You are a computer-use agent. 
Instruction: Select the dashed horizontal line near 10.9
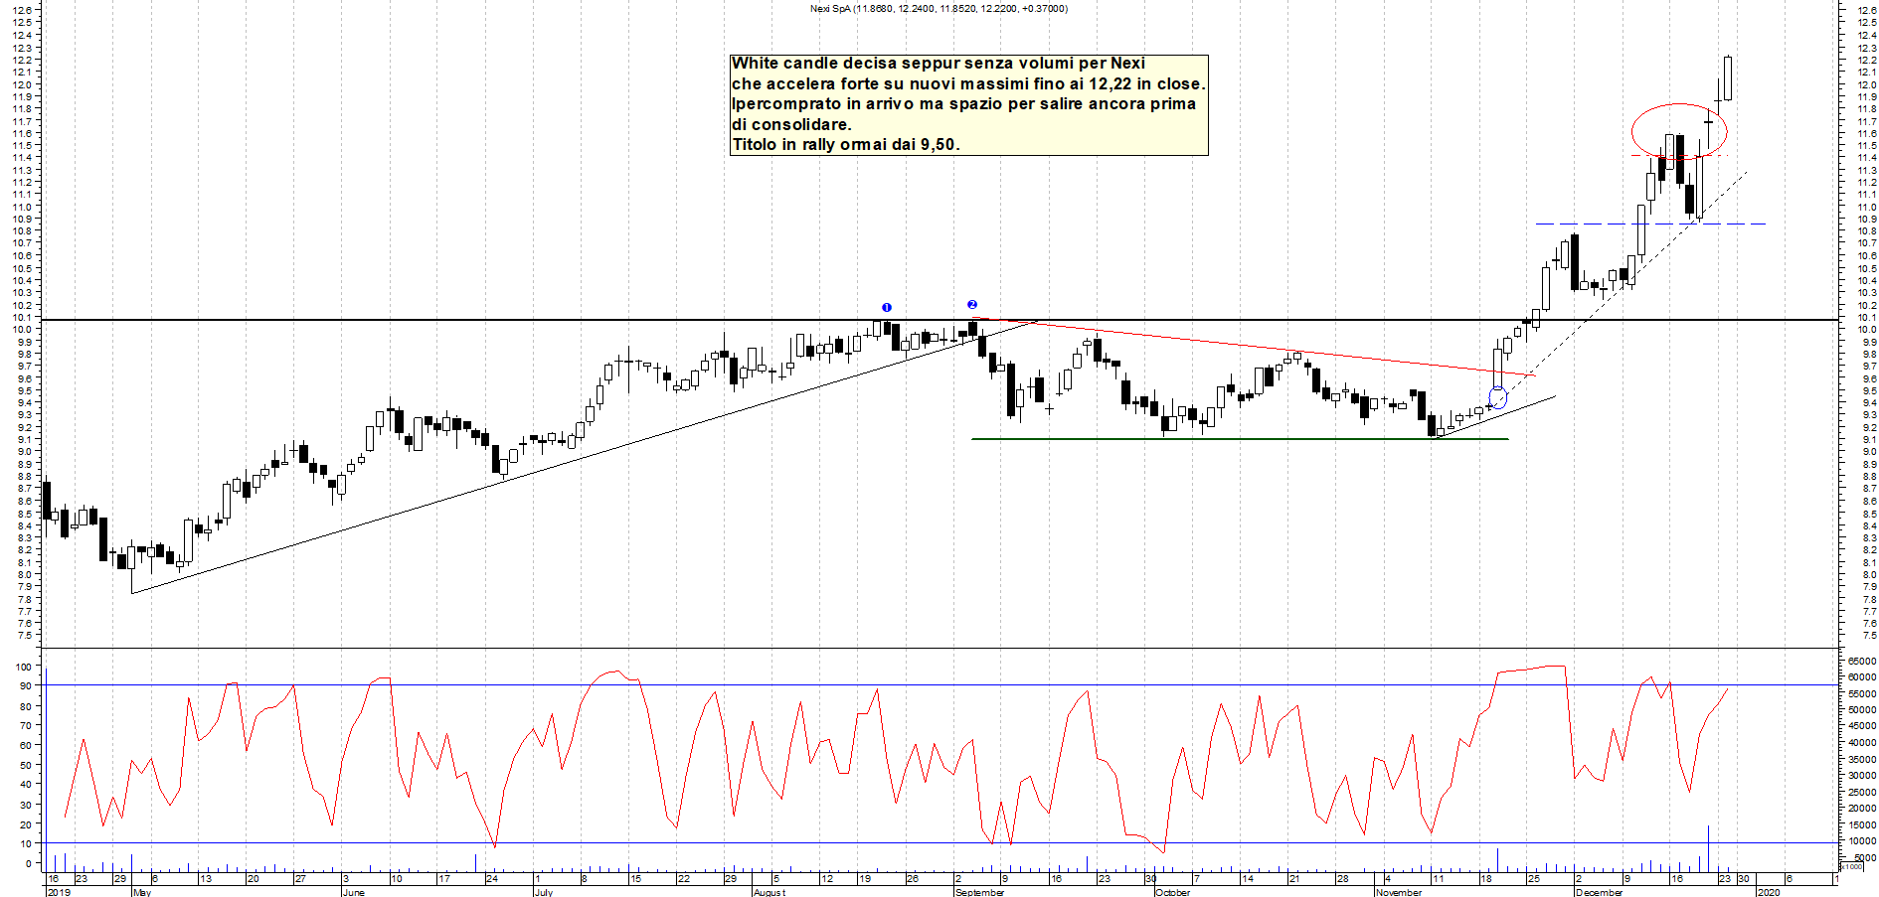[x=1650, y=224]
